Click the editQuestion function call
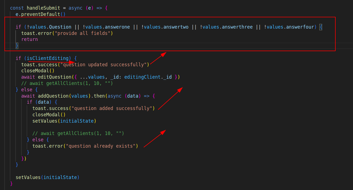This screenshot has width=353, height=190. (57, 77)
